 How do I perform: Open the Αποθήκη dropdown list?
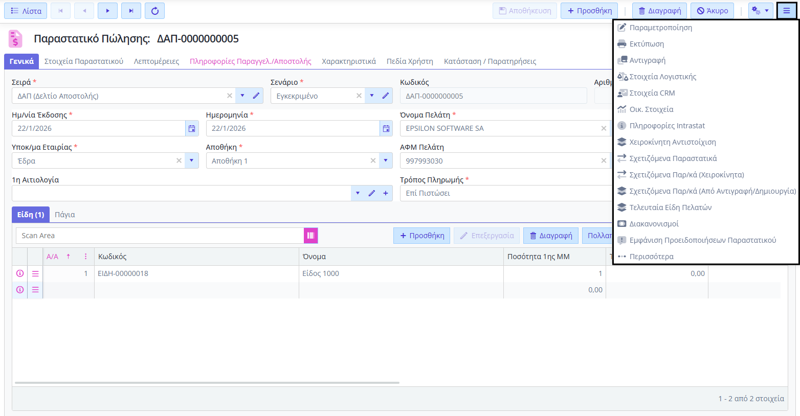[x=385, y=161]
